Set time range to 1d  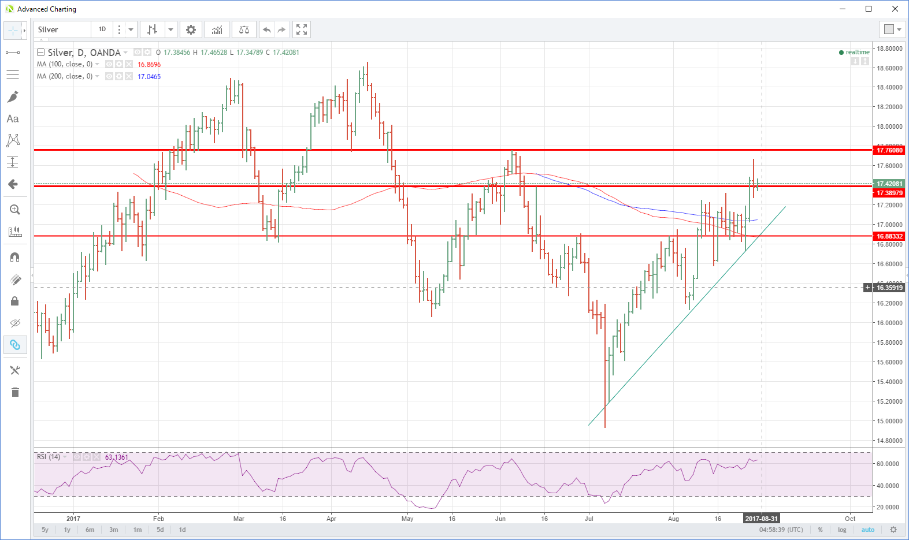(x=182, y=530)
